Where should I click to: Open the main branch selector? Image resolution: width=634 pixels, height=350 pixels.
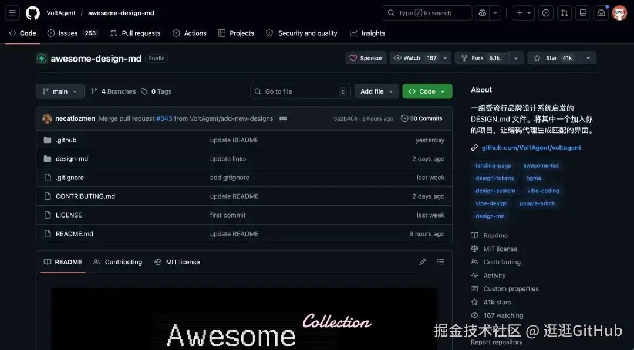pyautogui.click(x=60, y=91)
